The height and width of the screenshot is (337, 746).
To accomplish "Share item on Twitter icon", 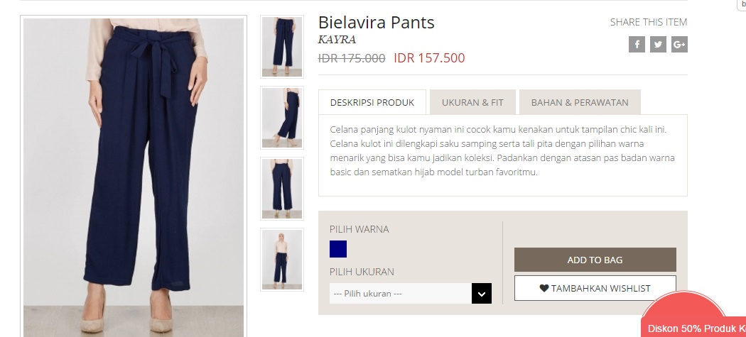I will (x=658, y=44).
